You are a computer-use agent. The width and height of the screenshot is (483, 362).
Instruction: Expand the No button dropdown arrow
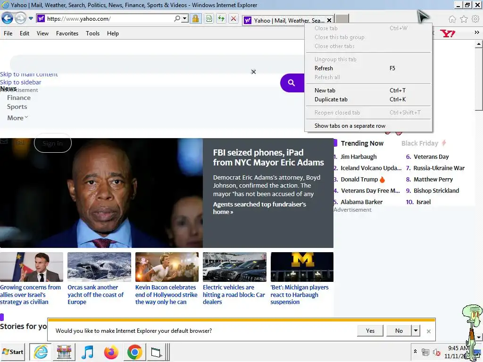416,330
